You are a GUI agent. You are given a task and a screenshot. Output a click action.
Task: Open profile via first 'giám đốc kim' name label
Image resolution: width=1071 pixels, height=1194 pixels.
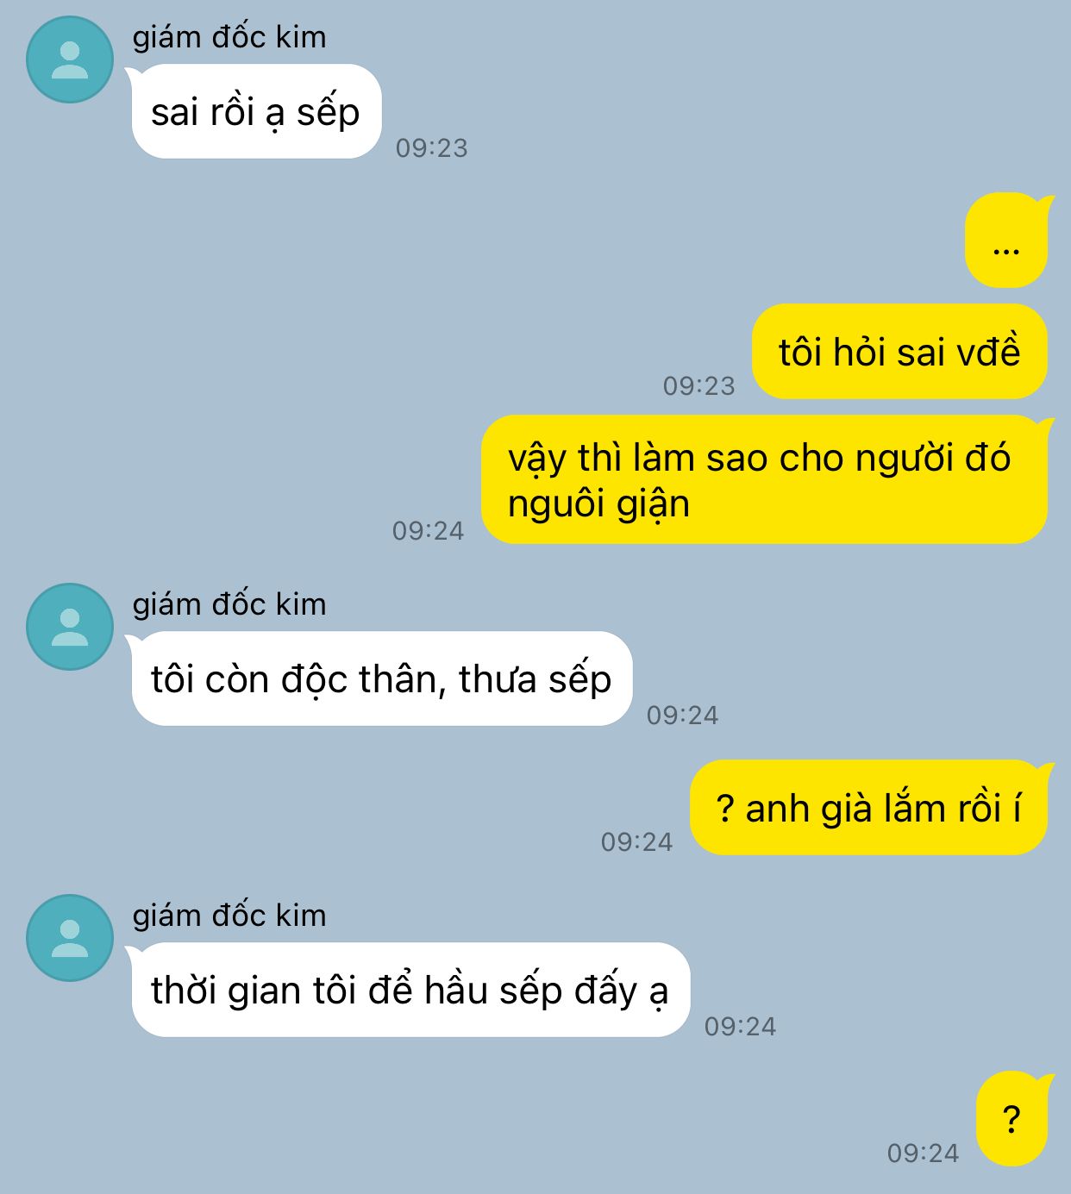(229, 37)
